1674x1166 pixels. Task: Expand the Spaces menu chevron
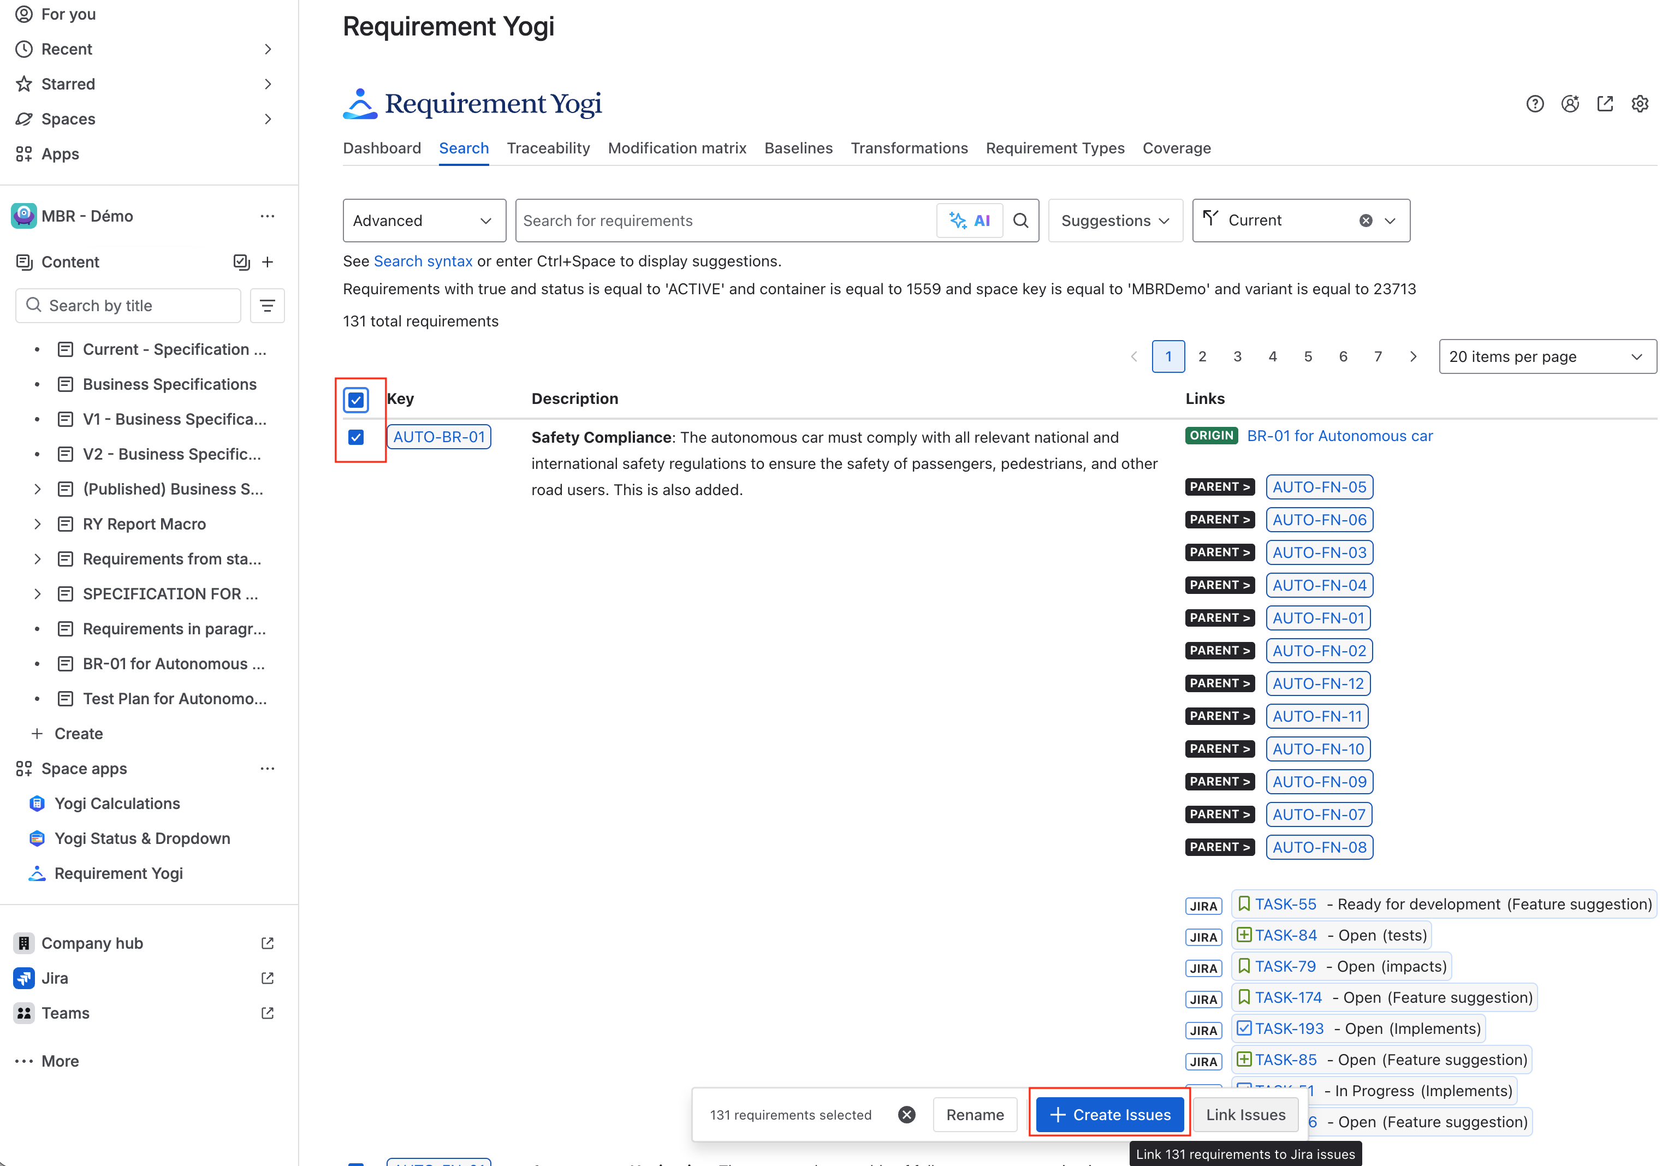pyautogui.click(x=268, y=120)
